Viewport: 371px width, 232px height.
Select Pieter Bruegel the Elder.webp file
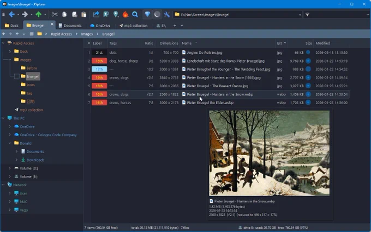pyautogui.click(x=210, y=103)
